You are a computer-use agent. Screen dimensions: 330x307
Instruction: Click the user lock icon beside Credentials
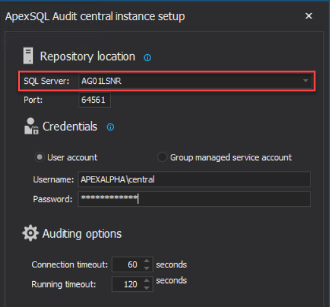[31, 126]
